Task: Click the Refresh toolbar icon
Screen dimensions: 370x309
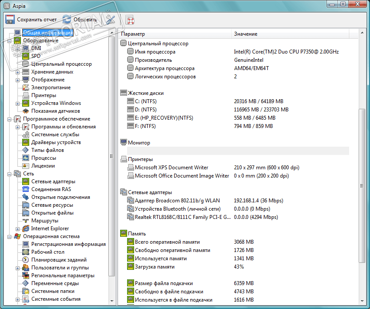Action: [x=67, y=20]
